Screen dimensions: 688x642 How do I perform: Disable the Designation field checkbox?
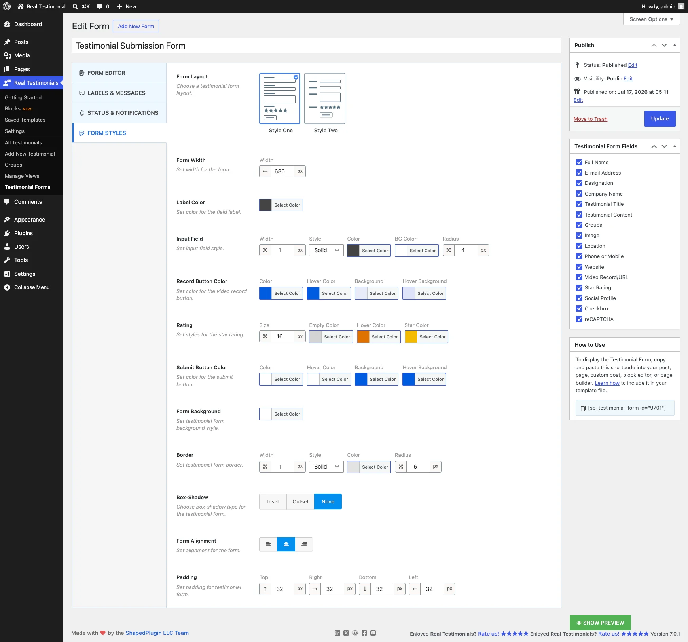[x=579, y=183]
